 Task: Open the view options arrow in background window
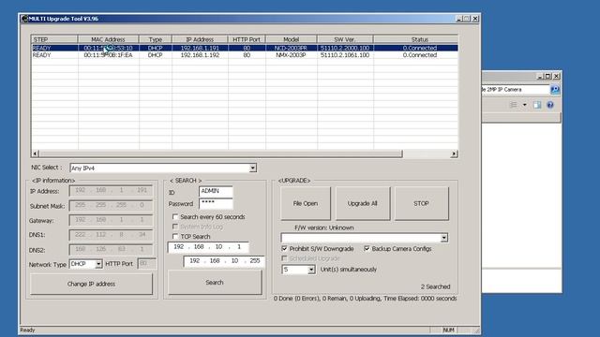click(x=525, y=105)
